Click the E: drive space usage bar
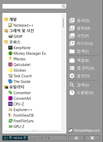Viewport: 103px width, 142px height. click(x=34, y=138)
